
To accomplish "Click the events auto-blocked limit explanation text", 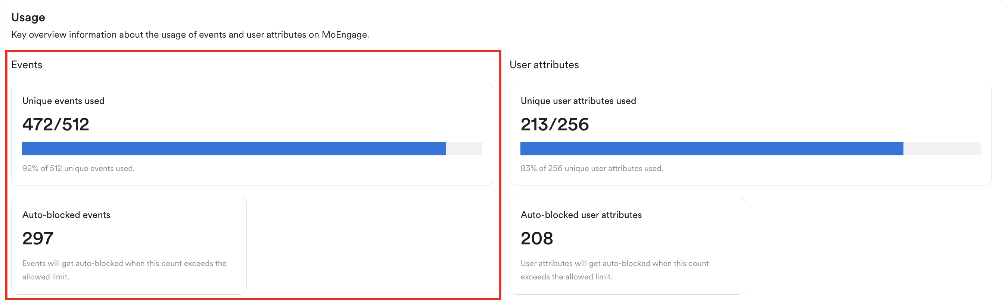I will pos(124,270).
